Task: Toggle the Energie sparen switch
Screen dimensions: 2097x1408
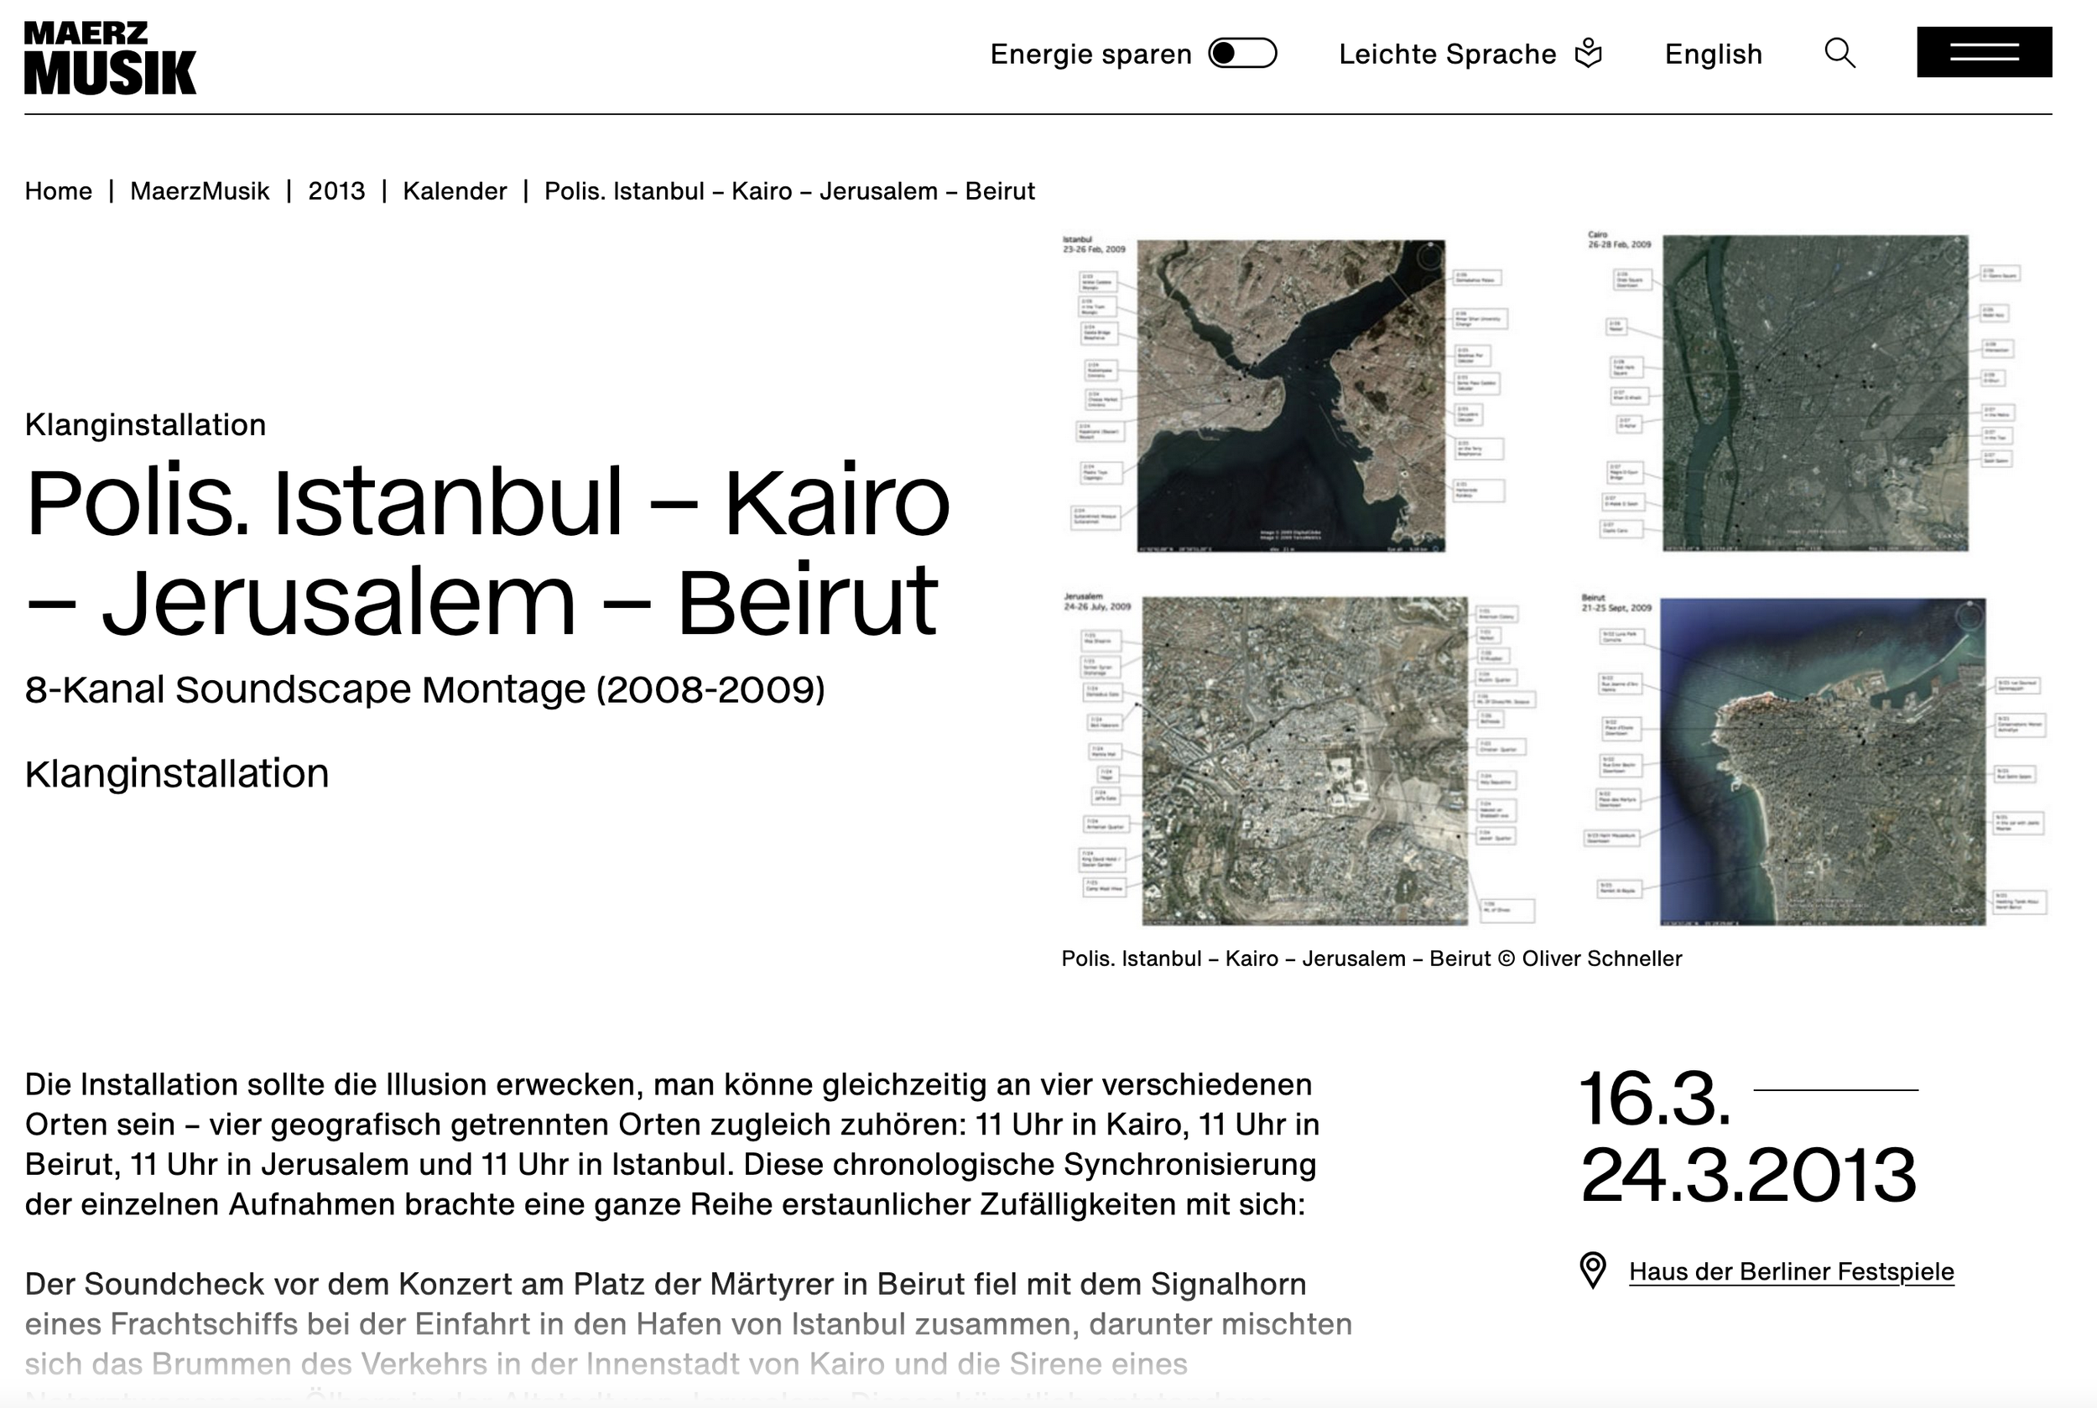Action: pyautogui.click(x=1242, y=53)
